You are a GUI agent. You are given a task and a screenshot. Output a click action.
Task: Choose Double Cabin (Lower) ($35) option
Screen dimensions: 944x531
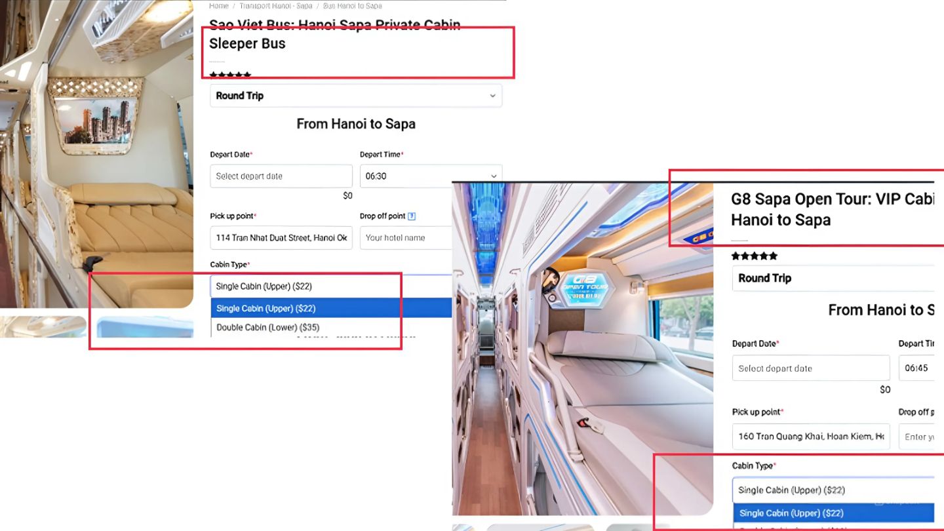tap(267, 327)
